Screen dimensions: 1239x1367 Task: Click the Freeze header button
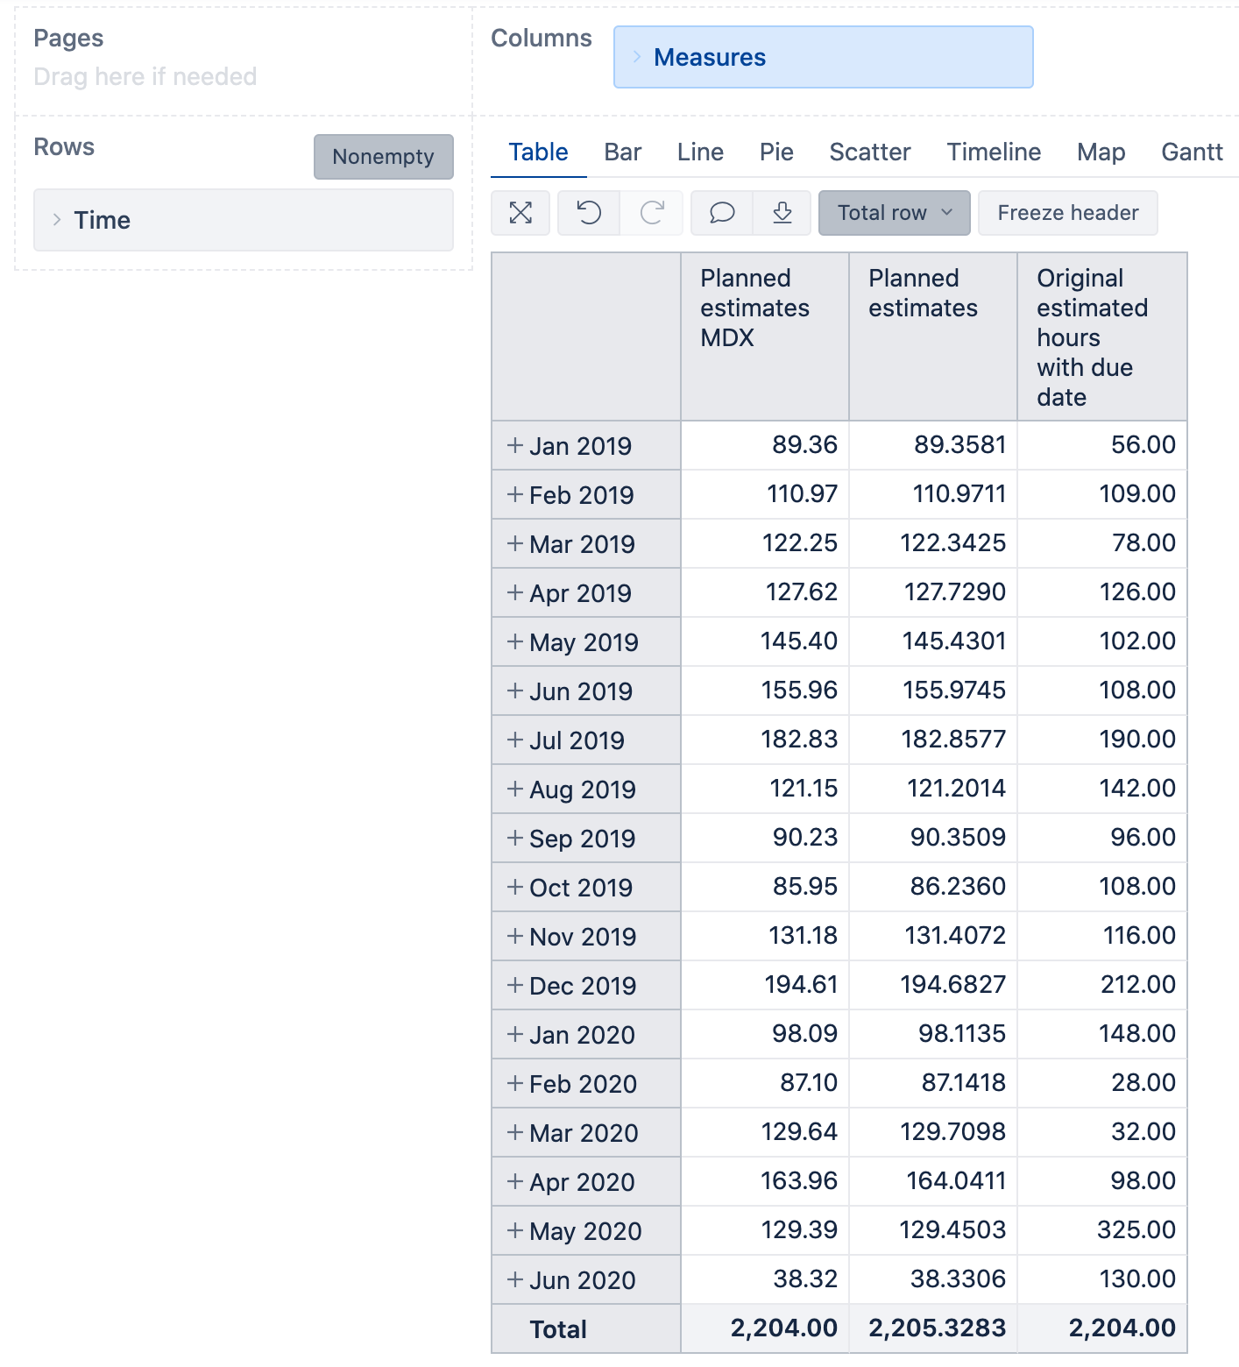[1068, 213]
